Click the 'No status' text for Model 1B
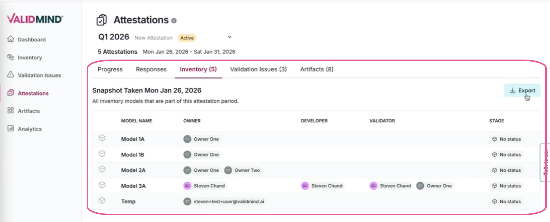 (x=510, y=155)
